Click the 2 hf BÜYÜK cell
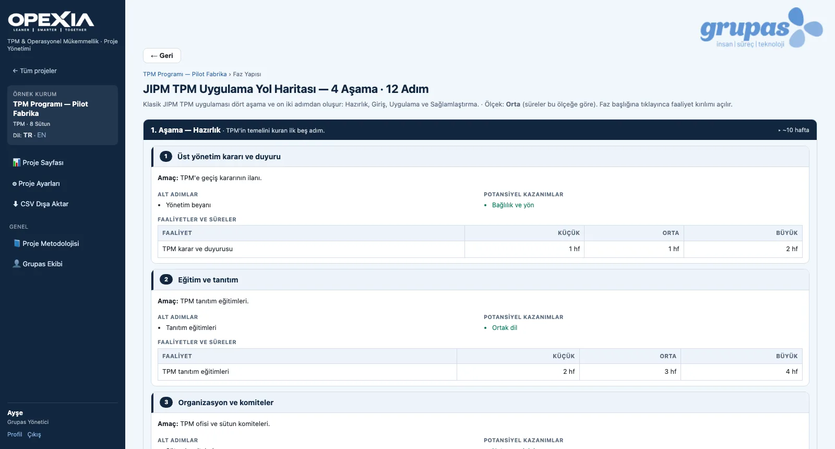 pos(743,249)
